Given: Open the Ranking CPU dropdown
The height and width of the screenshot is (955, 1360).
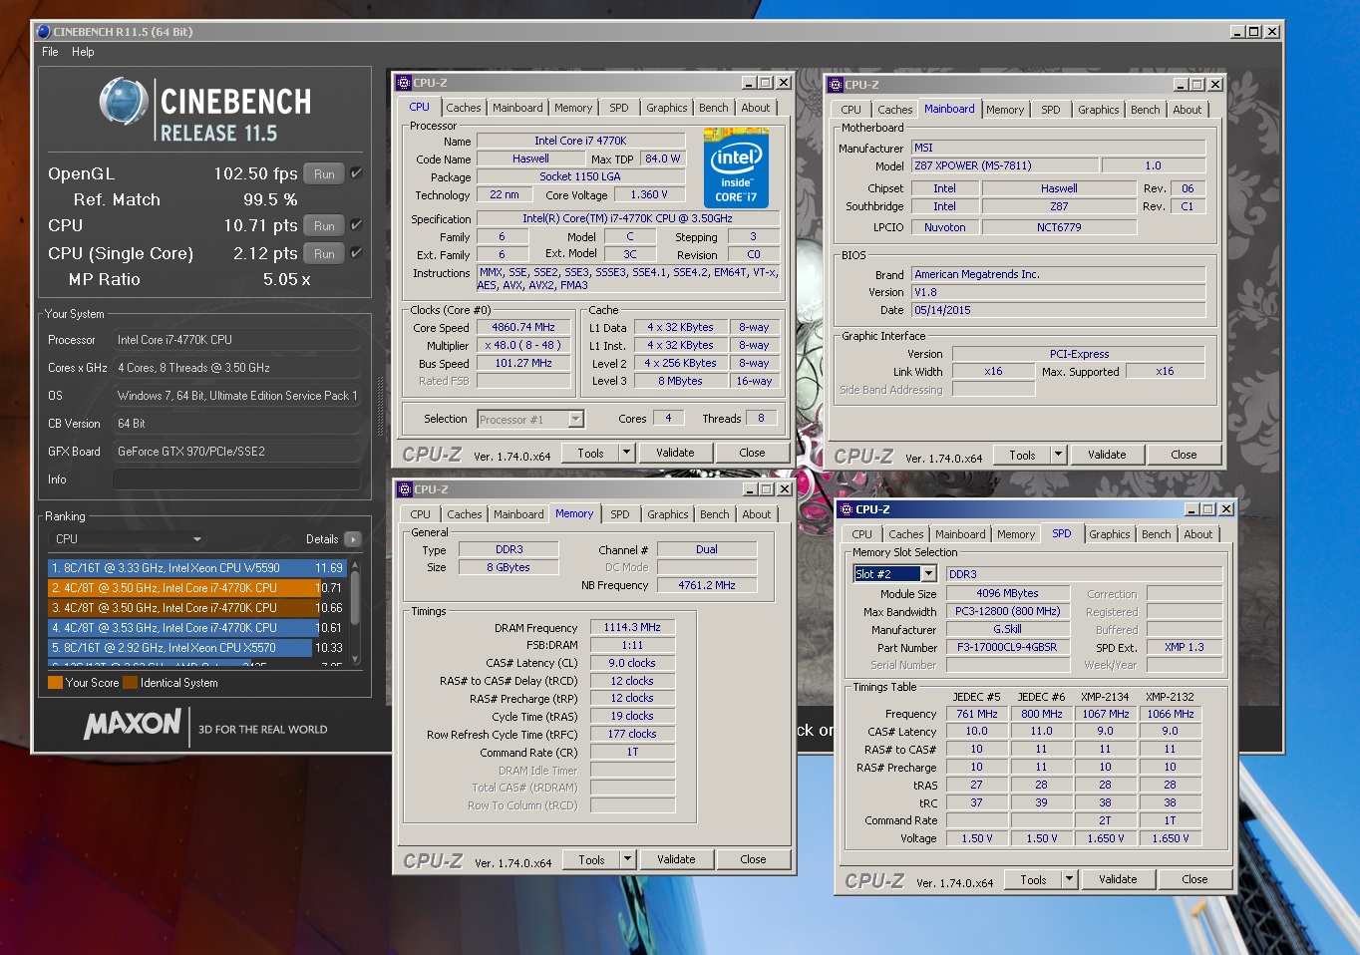Looking at the screenshot, I should pos(126,539).
